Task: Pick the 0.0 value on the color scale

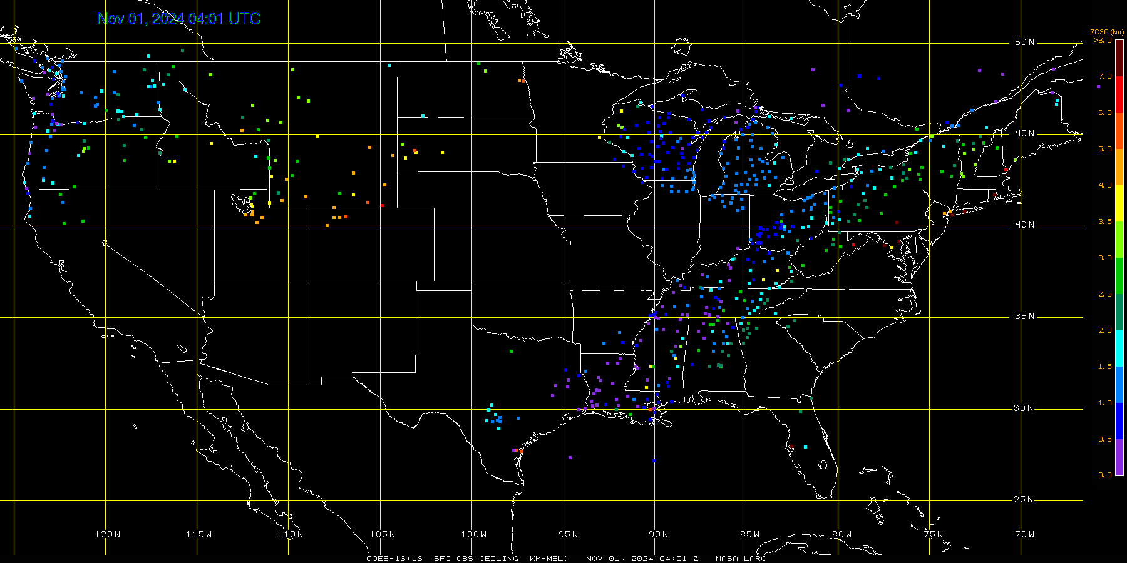Action: tap(1105, 475)
